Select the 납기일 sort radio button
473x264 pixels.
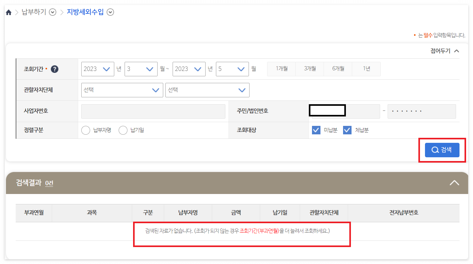tap(123, 130)
